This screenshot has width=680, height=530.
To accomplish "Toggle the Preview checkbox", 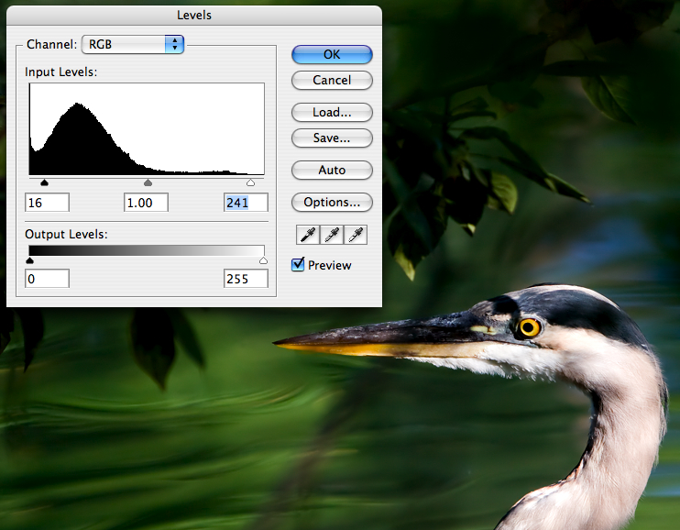I will pyautogui.click(x=298, y=264).
